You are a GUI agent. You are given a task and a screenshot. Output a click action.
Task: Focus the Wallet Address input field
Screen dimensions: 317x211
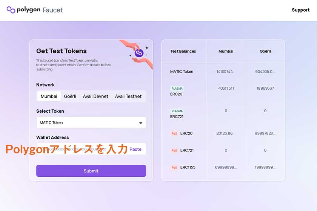91,149
